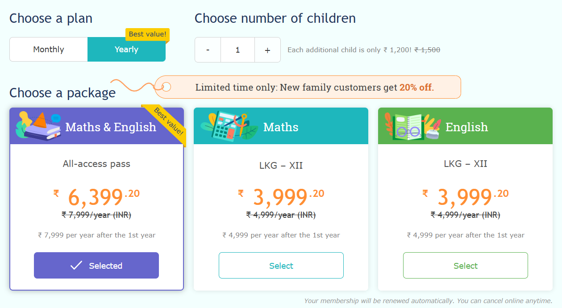The height and width of the screenshot is (308, 562).
Task: Choose the Yearly plan option
Action: click(x=126, y=50)
